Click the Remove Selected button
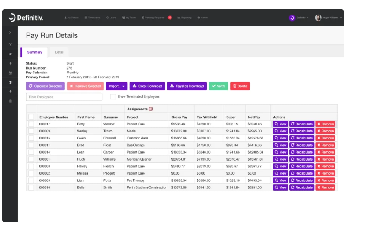Viewport: 387px width, 231px height. tap(85, 86)
